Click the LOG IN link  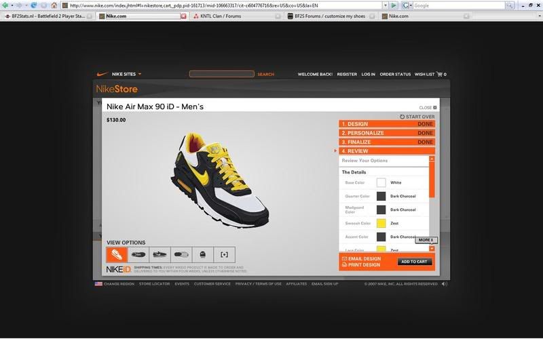pyautogui.click(x=368, y=75)
